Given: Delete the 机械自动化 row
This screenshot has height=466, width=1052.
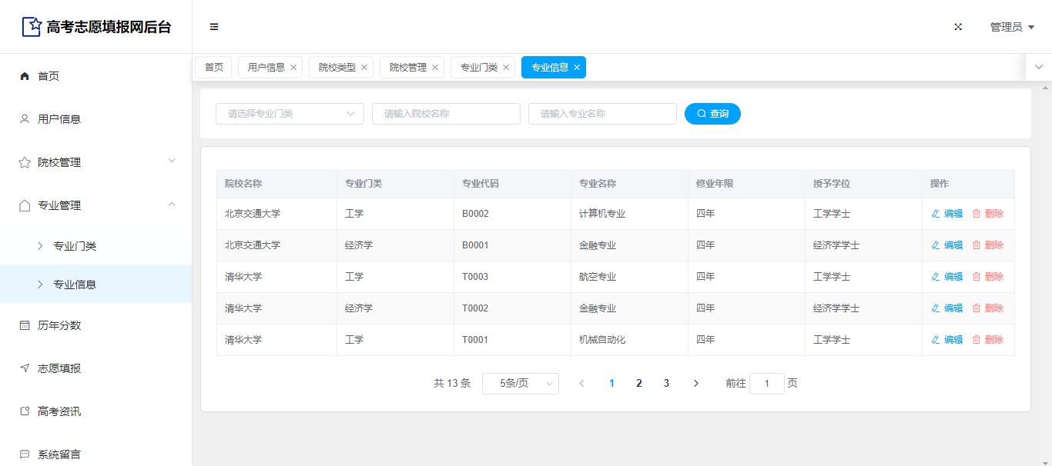Looking at the screenshot, I should 988,340.
